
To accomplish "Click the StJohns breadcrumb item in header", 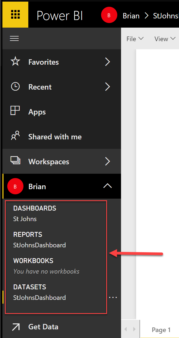I will tap(166, 16).
